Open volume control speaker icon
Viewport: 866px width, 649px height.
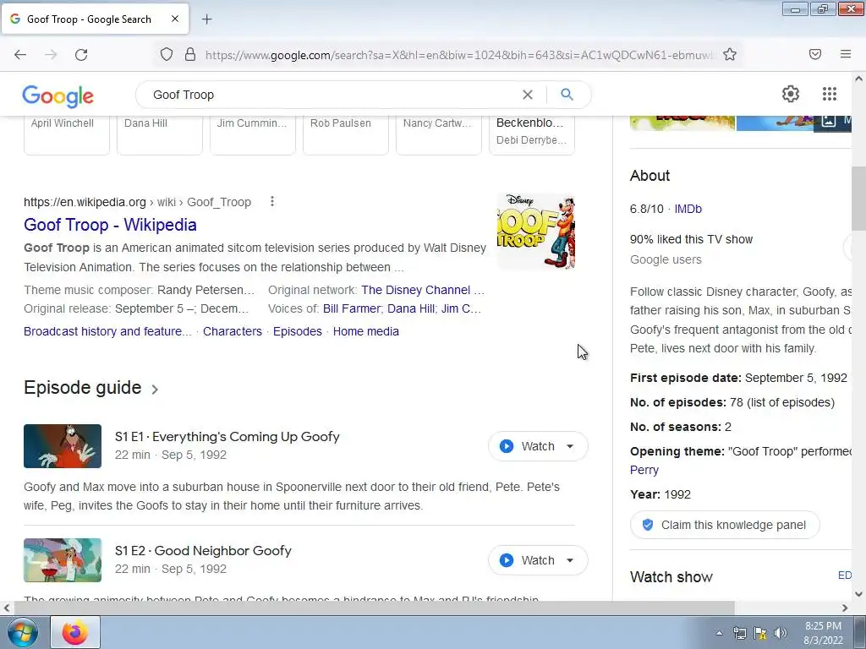click(780, 633)
